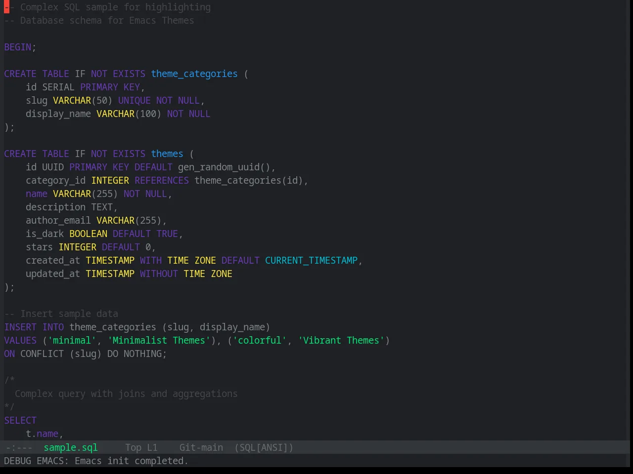Click the theme_categories table name in CREATE TABLE
Image resolution: width=633 pixels, height=474 pixels.
click(194, 74)
